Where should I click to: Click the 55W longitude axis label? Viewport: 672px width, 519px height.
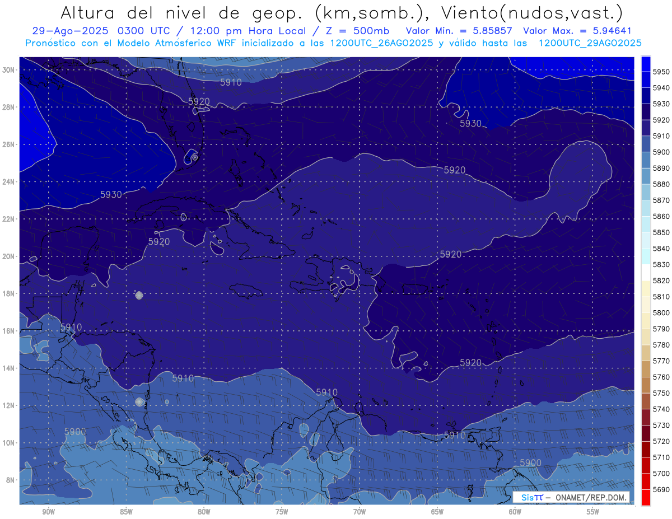point(593,512)
